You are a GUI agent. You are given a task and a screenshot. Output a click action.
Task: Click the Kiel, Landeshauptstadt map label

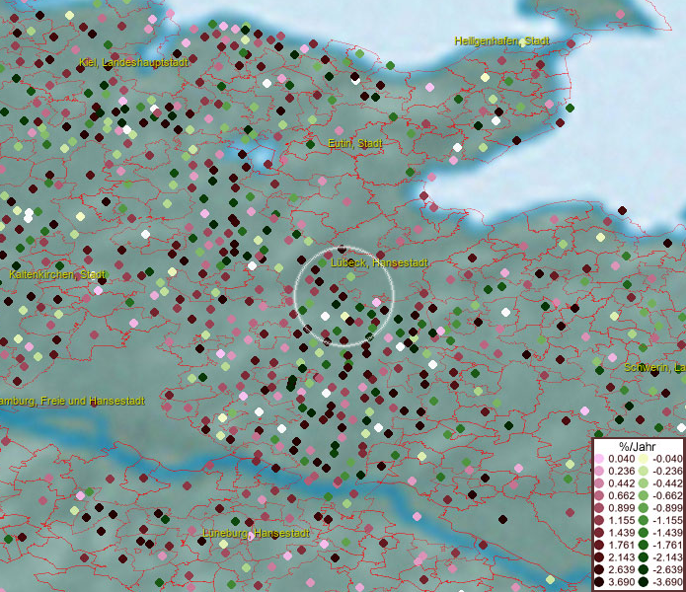[x=133, y=62]
